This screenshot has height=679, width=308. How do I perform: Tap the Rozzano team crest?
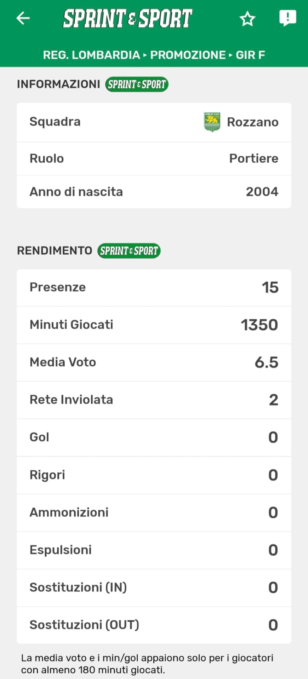pos(212,122)
